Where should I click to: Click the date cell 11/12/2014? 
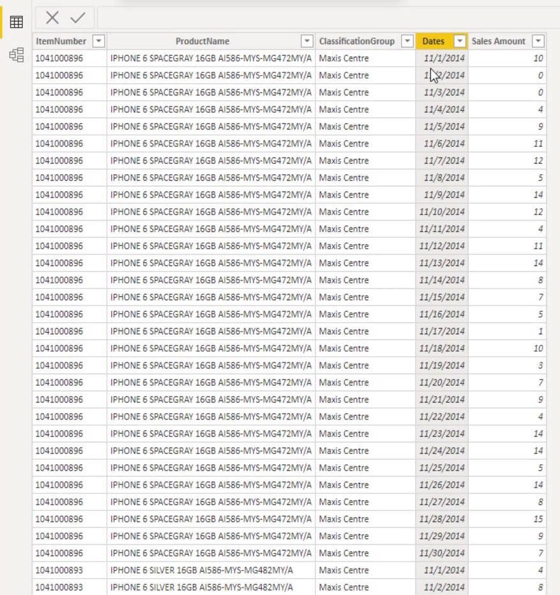442,246
